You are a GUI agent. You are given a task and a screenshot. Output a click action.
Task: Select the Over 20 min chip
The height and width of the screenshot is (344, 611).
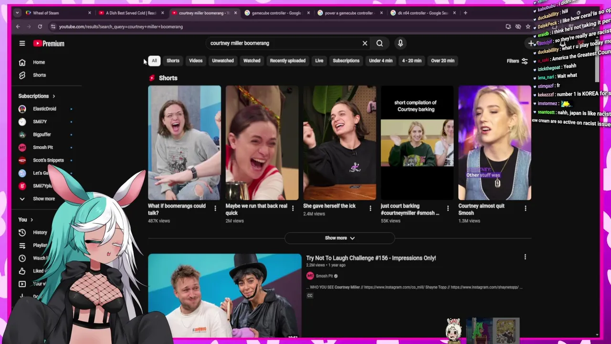[x=442, y=61]
